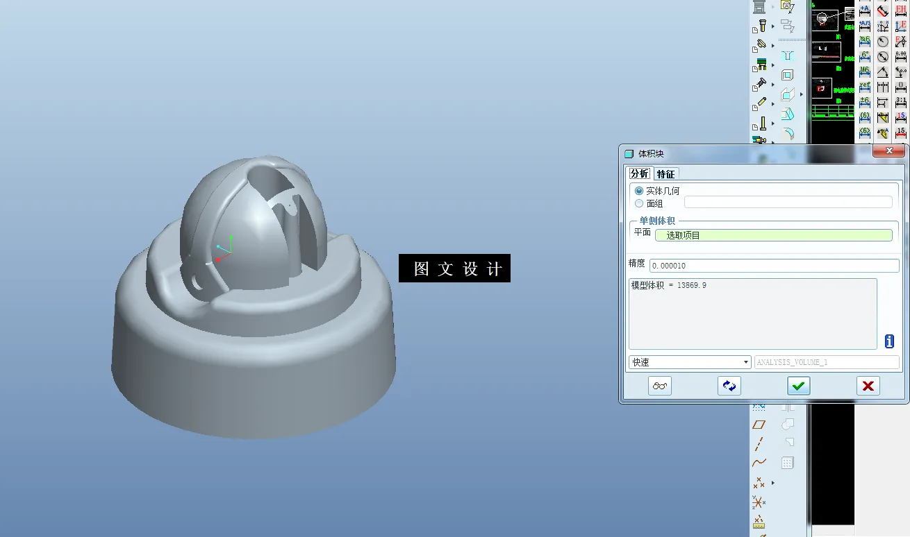The image size is (910, 537).
Task: Click the 选取项目 plane collector field
Action: (x=775, y=235)
